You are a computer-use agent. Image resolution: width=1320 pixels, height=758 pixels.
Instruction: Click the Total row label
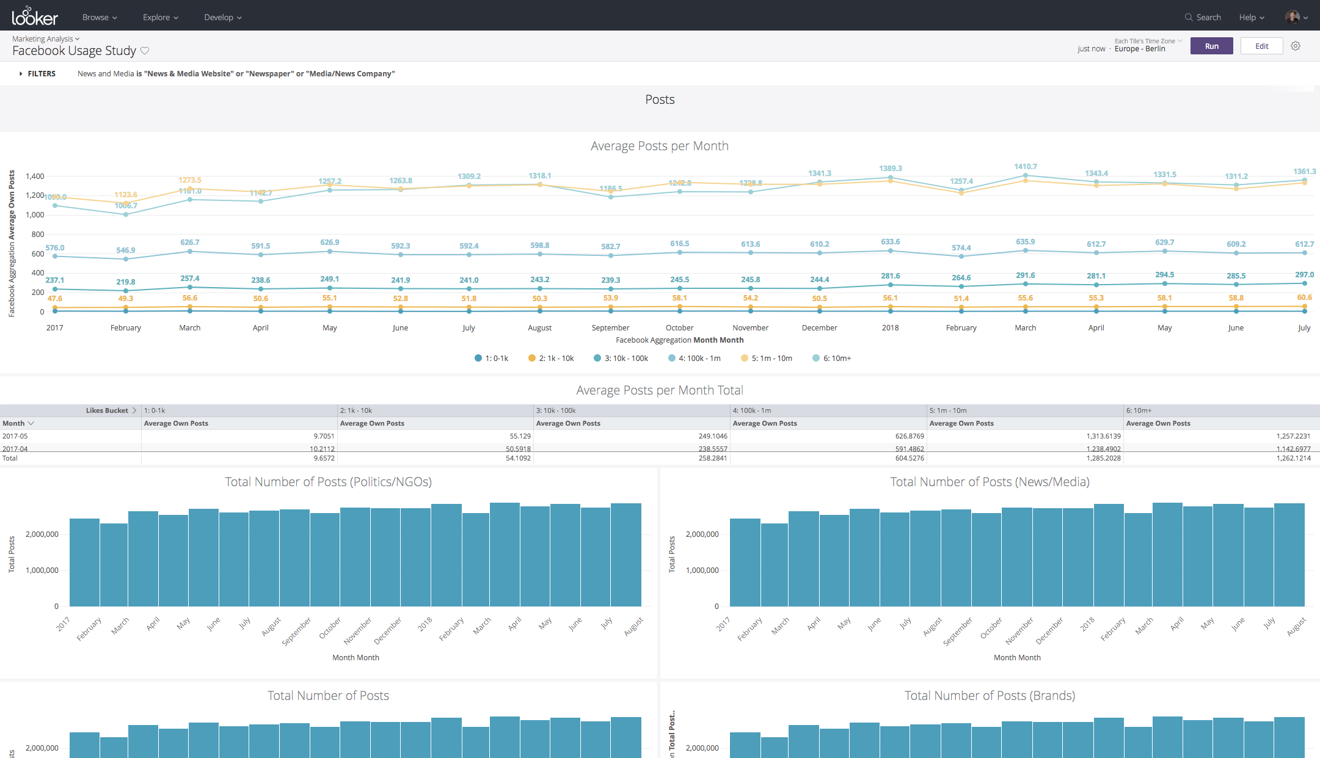tap(10, 458)
